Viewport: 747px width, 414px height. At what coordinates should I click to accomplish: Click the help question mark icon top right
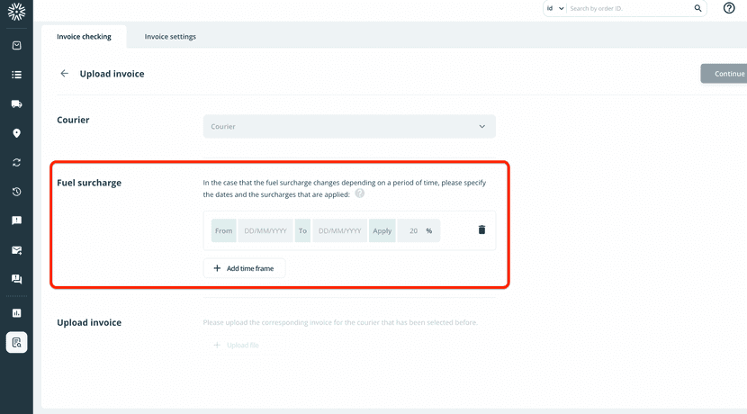729,8
